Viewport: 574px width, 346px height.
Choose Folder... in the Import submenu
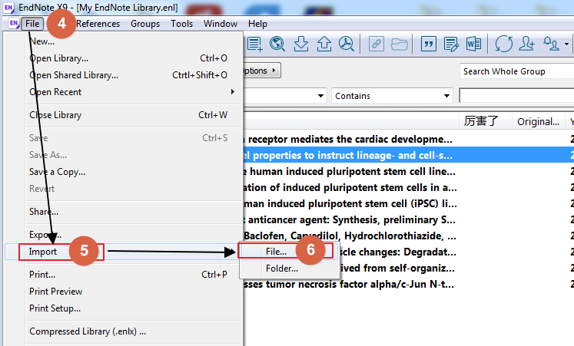pyautogui.click(x=281, y=269)
